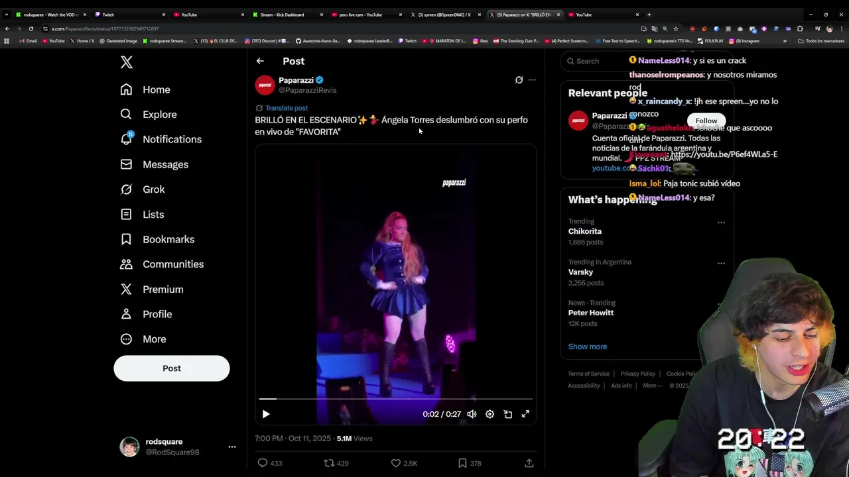
Task: Open Terms of Service footer link
Action: (588, 374)
